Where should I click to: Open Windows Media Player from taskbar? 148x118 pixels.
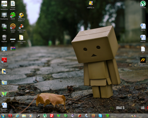31,116
